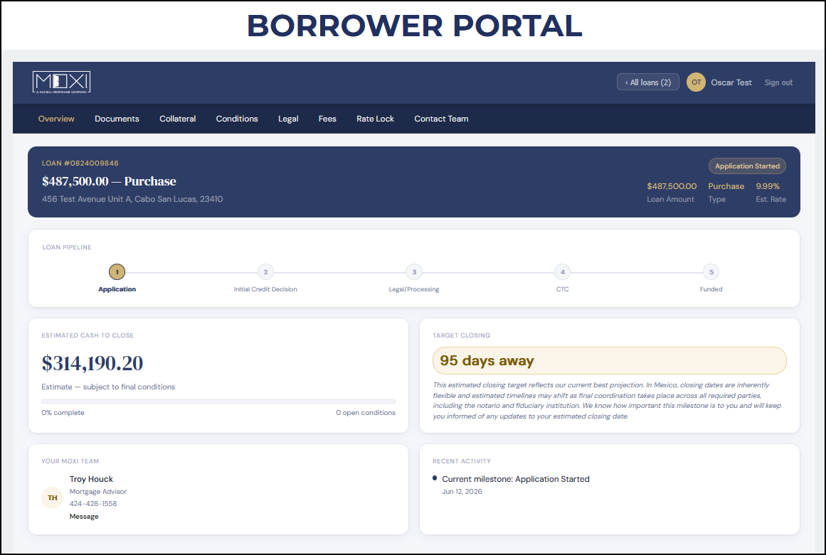Image resolution: width=826 pixels, height=555 pixels.
Task: Click the Purchase Type value
Action: click(726, 186)
